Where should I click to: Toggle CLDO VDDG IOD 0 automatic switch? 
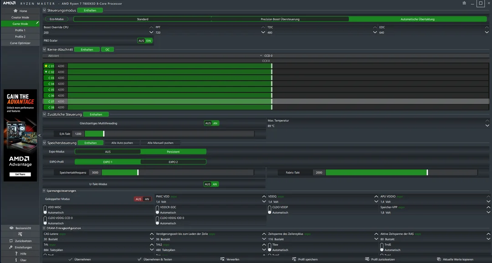(157, 220)
